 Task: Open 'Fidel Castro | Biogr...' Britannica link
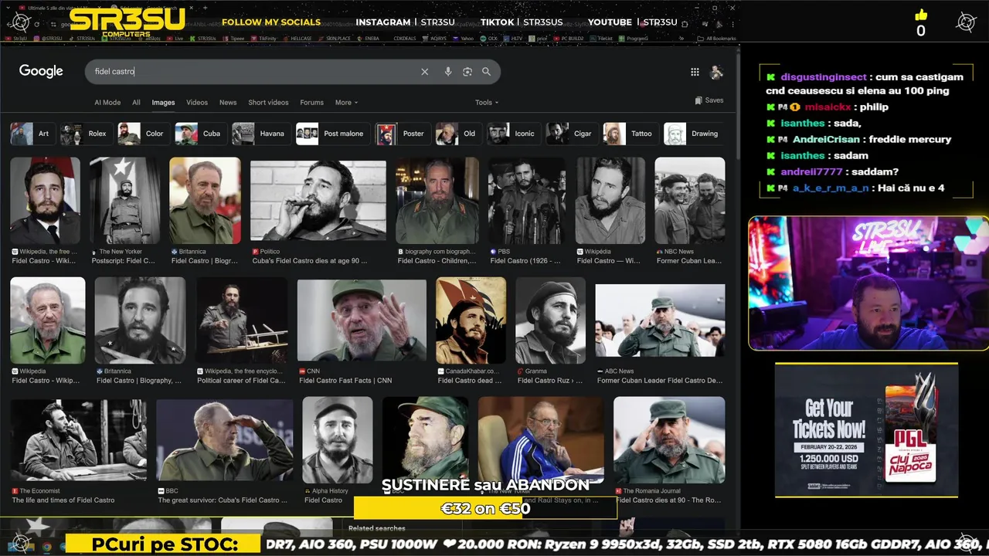pos(205,261)
